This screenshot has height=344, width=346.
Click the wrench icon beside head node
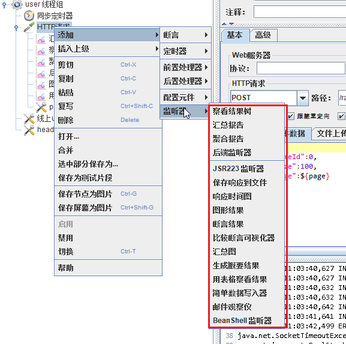tap(29, 130)
